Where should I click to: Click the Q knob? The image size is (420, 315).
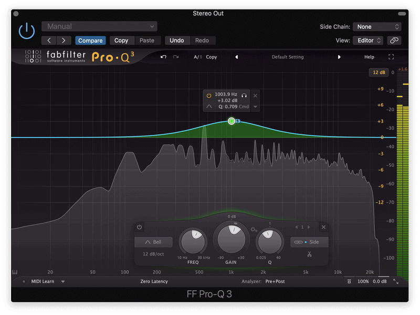point(269,242)
